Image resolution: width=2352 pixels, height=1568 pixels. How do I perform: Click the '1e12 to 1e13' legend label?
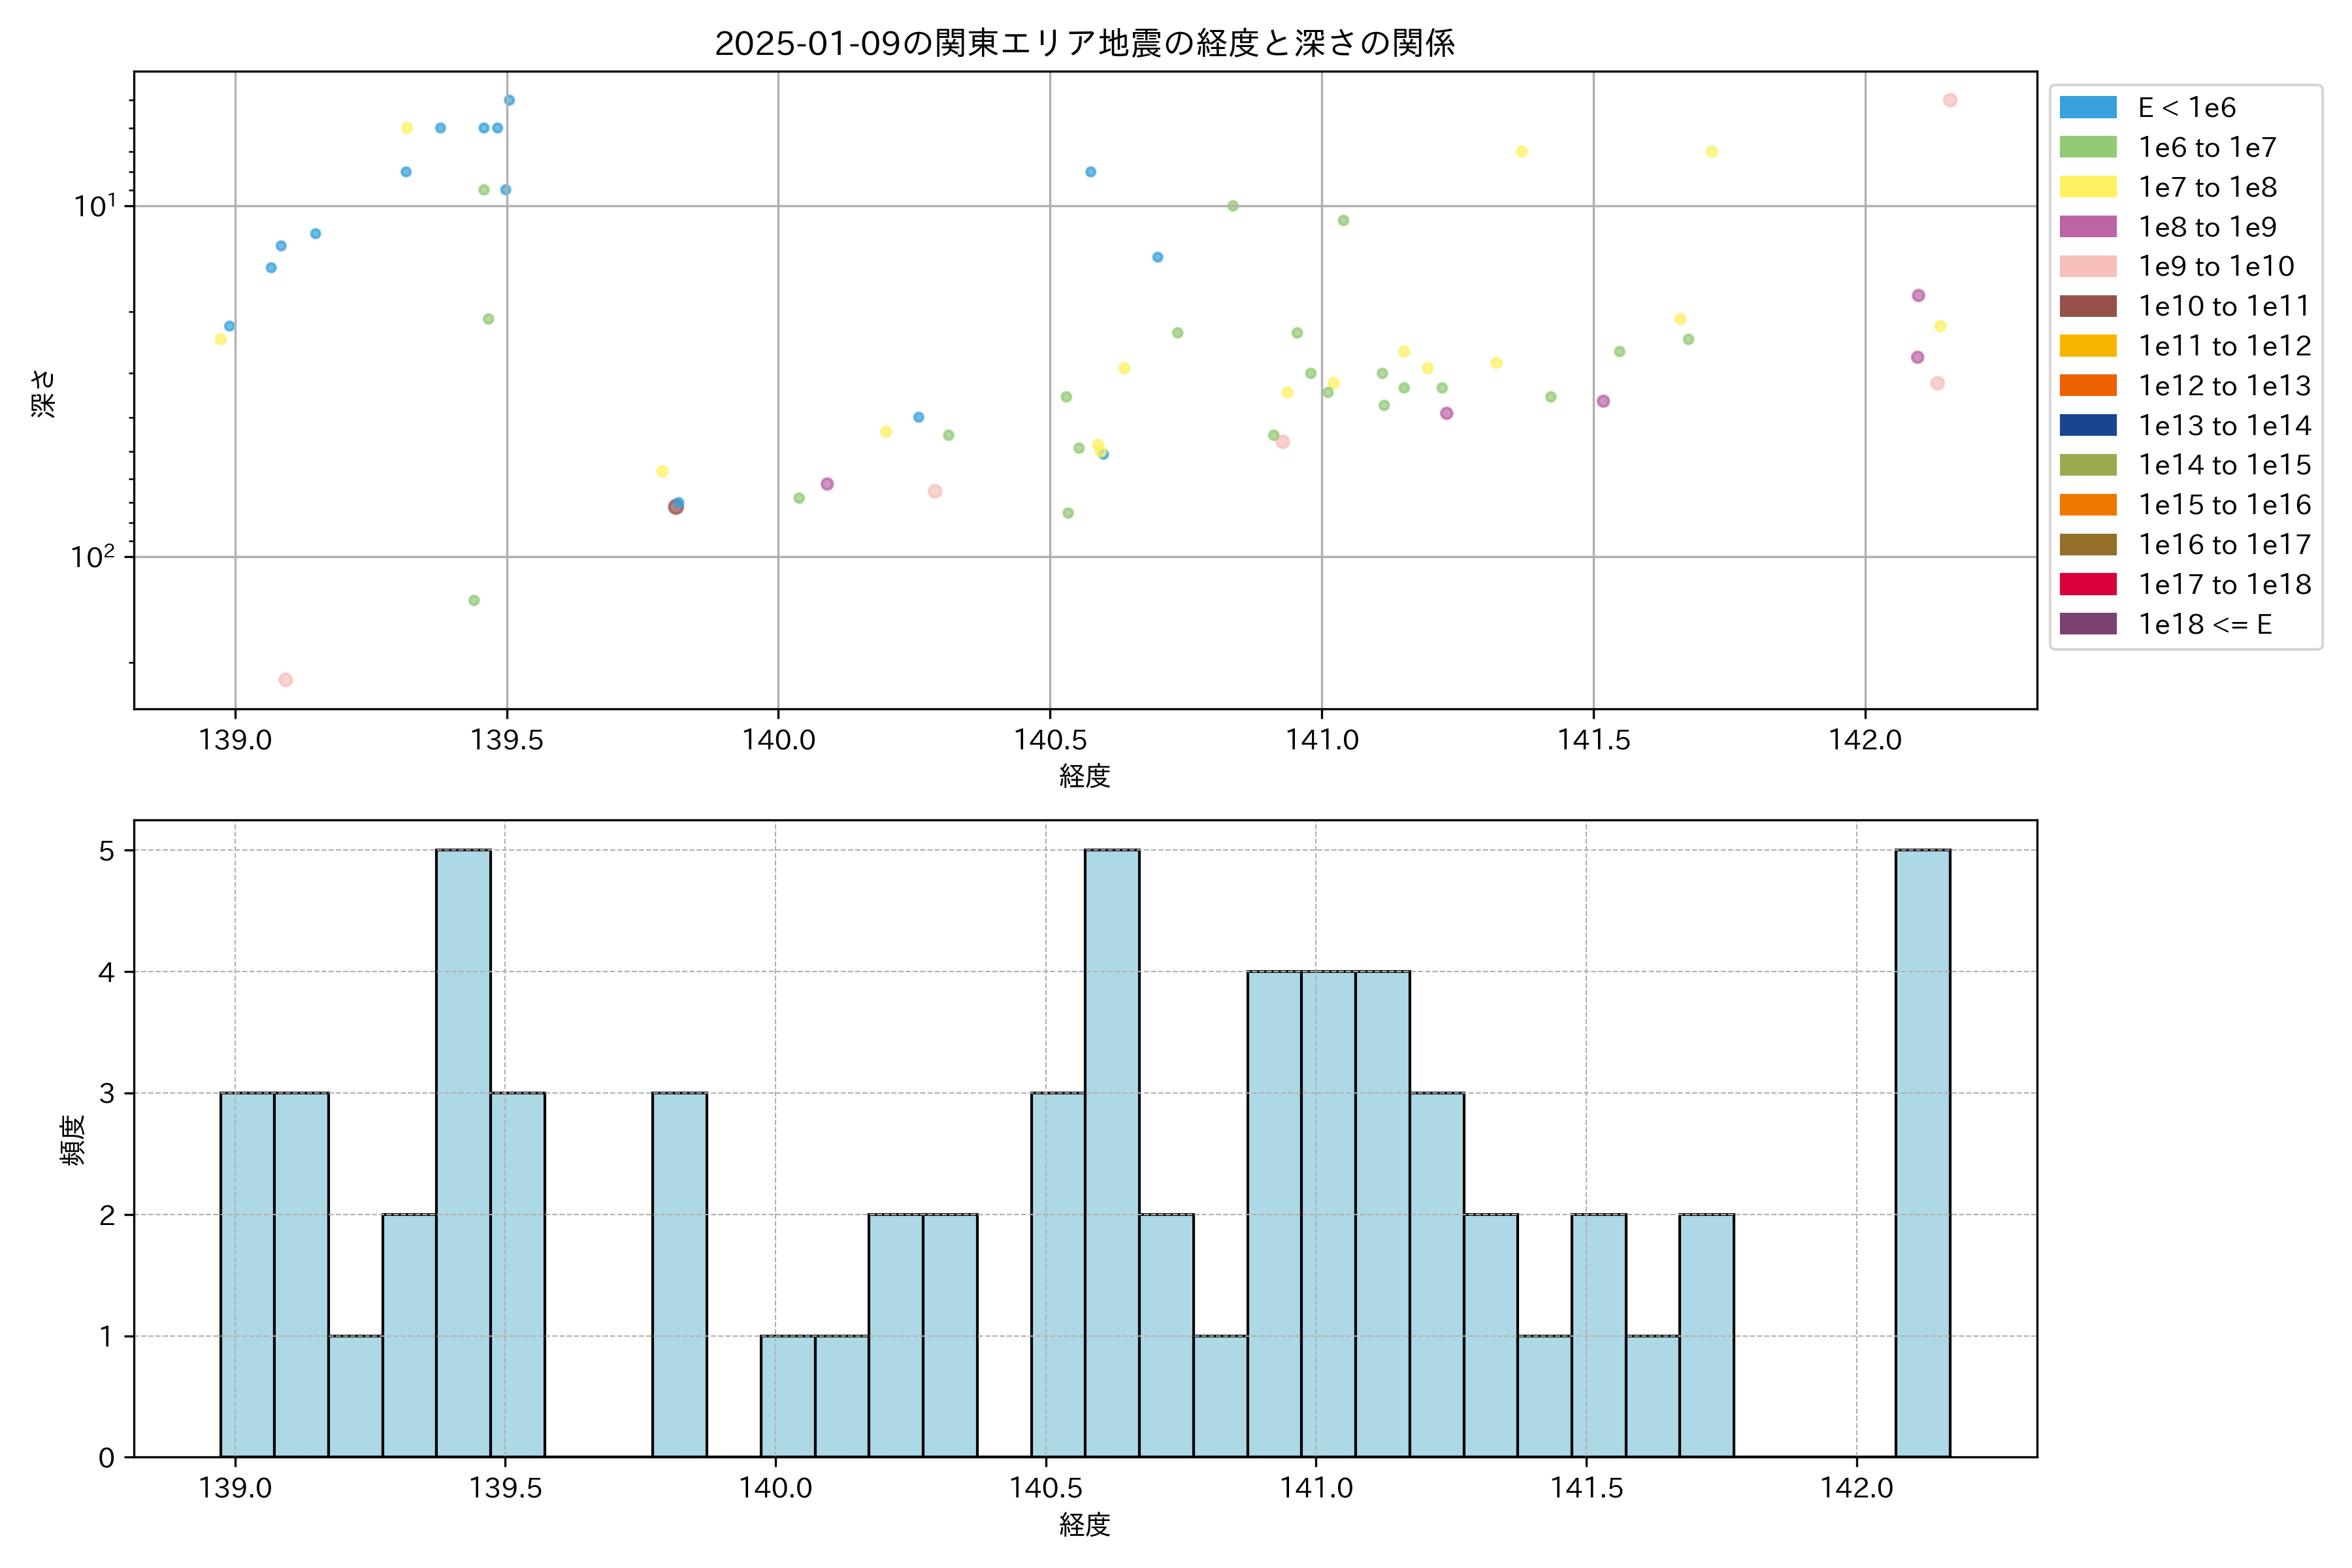[2224, 386]
